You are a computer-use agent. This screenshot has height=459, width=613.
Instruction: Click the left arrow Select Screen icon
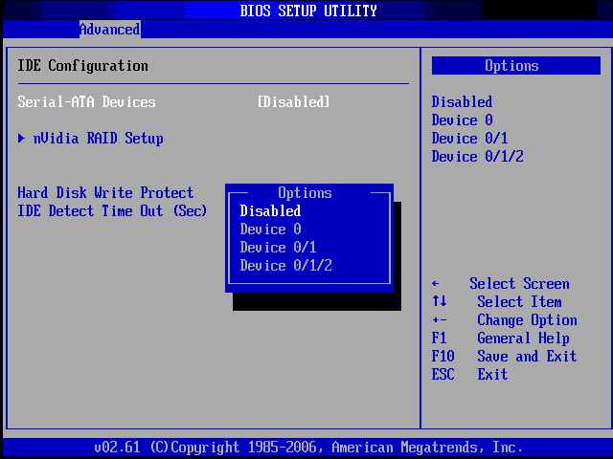(x=436, y=284)
